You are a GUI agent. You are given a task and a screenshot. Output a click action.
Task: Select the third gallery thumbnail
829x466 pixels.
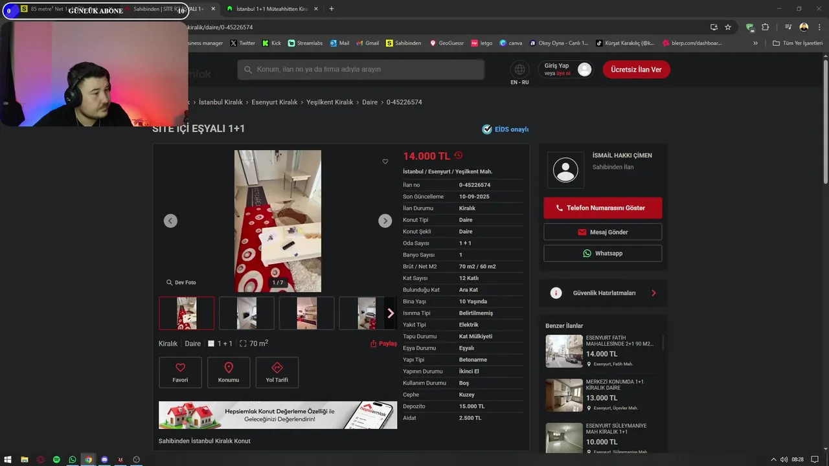tap(307, 313)
